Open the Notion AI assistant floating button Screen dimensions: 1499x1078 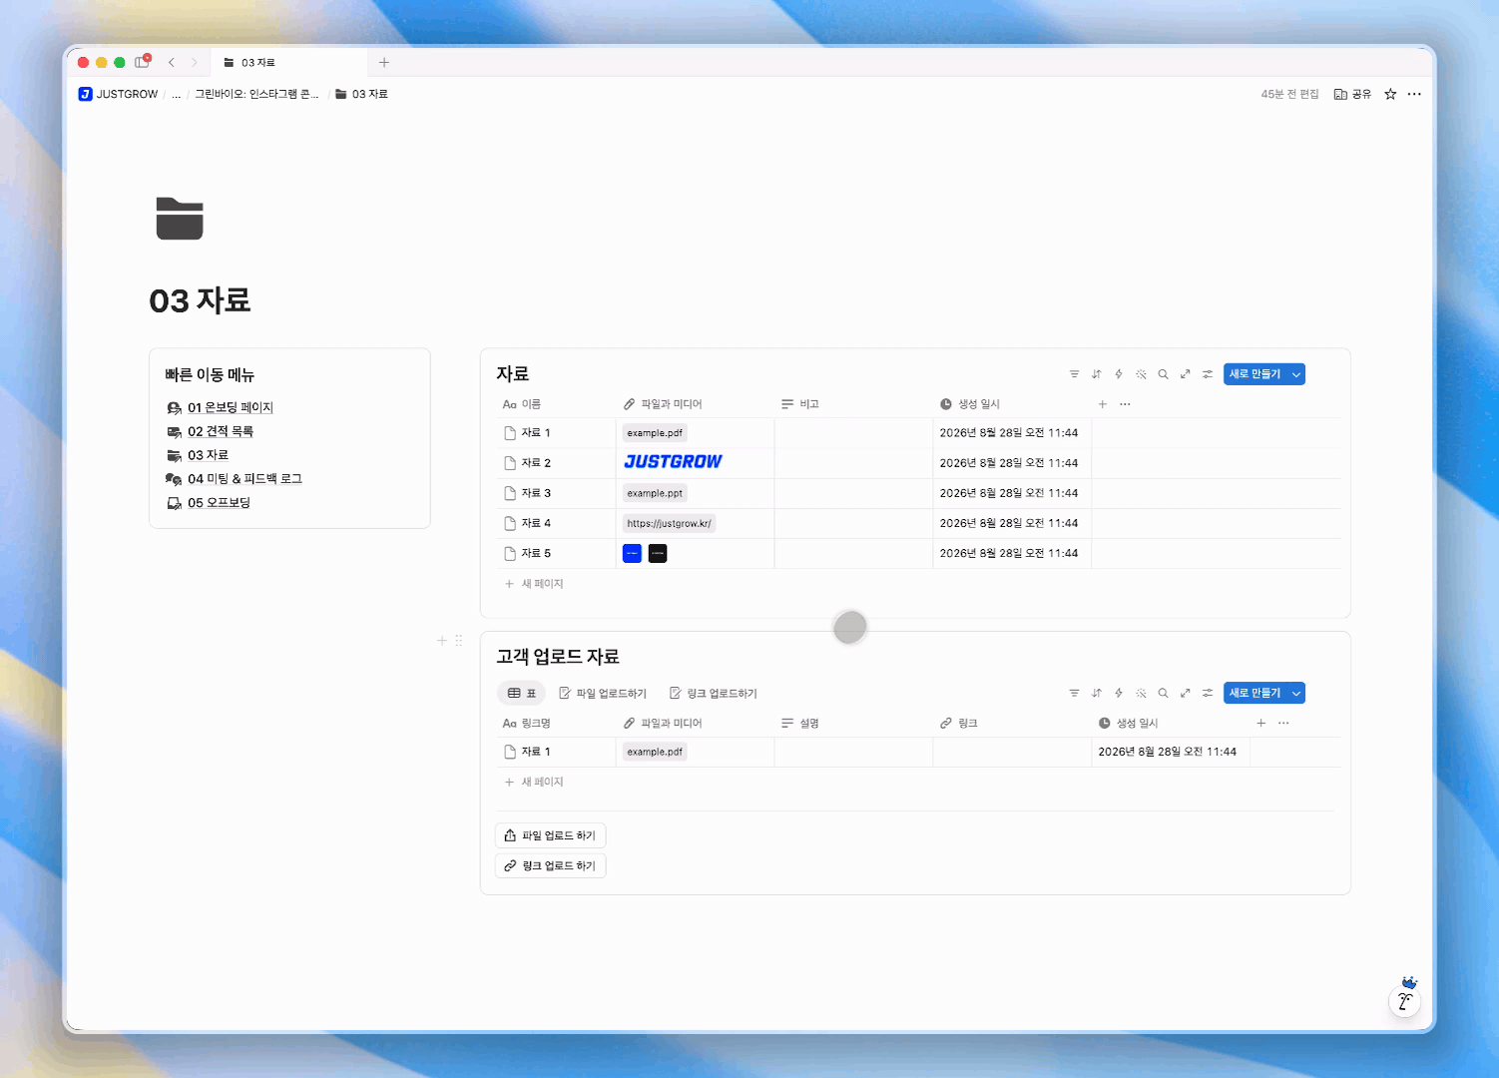point(1405,1001)
